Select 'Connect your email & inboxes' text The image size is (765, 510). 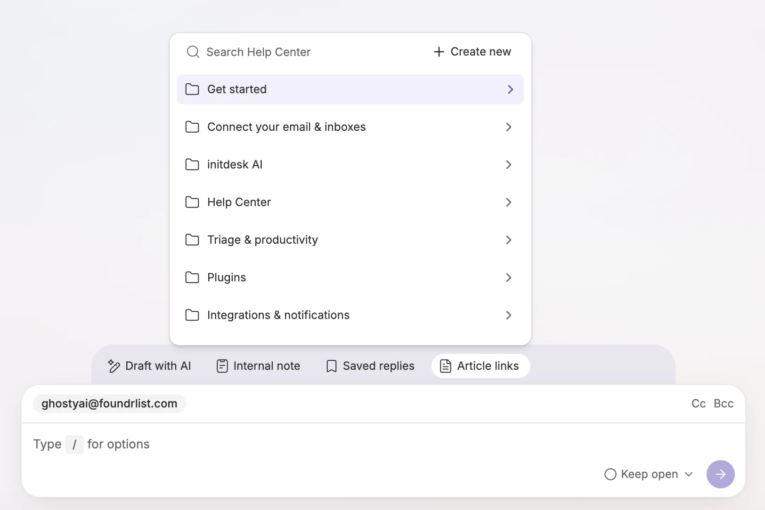coord(286,127)
